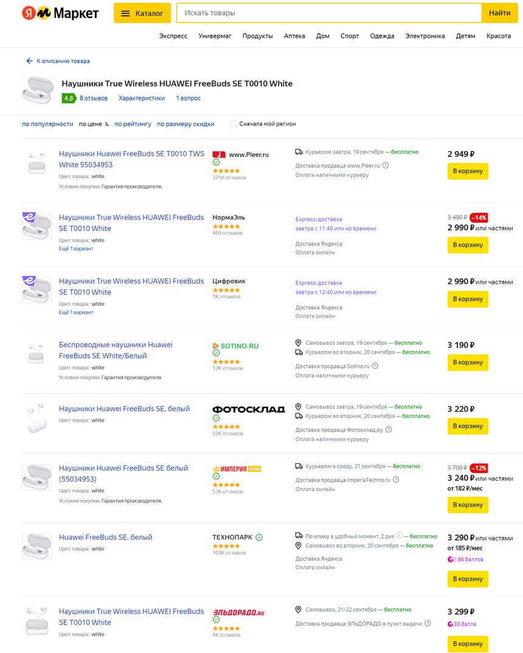
Task: Add the 2 949 ₽ Pleer.ru offer to cart
Action: tap(468, 171)
